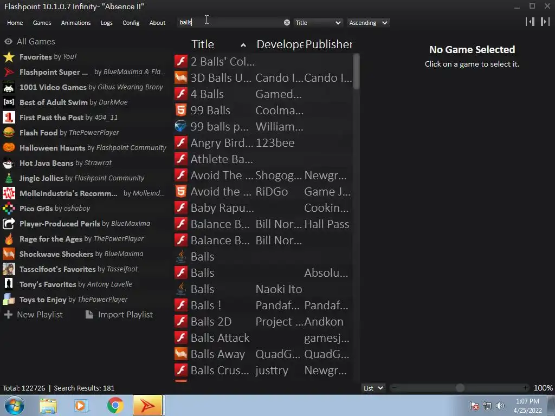Viewport: 555px width, 416px height.
Task: Open the Config tab
Action: pyautogui.click(x=131, y=23)
